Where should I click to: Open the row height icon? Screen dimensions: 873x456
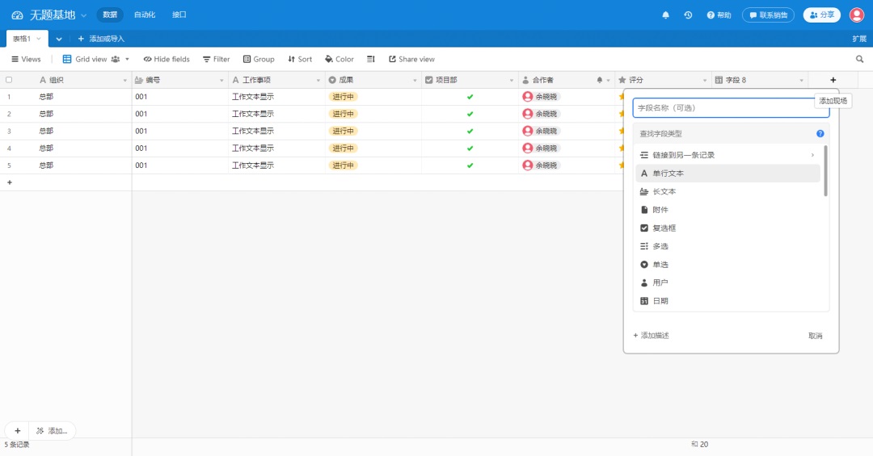coord(371,59)
